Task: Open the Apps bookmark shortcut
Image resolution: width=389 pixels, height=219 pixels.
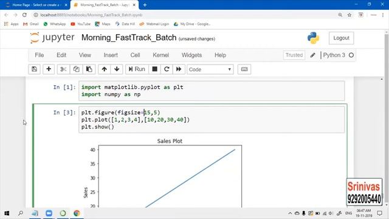Action: click(12, 24)
